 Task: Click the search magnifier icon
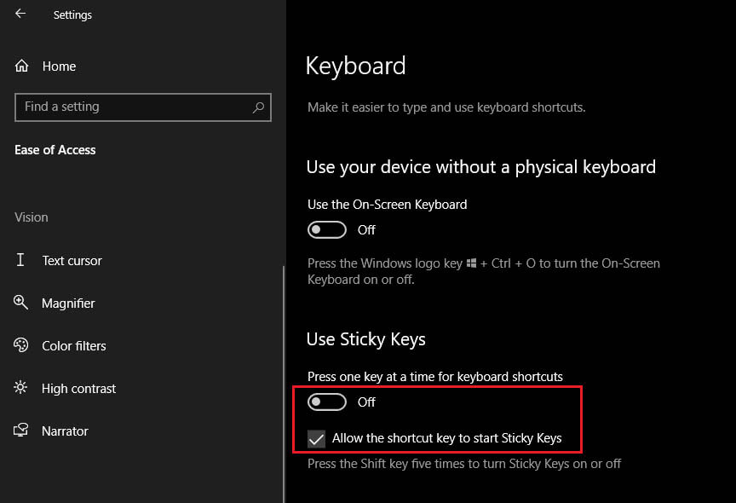pyautogui.click(x=258, y=107)
